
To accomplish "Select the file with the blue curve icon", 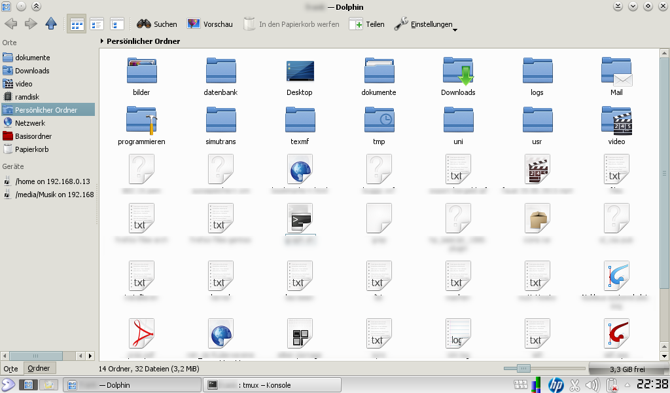I will point(616,276).
